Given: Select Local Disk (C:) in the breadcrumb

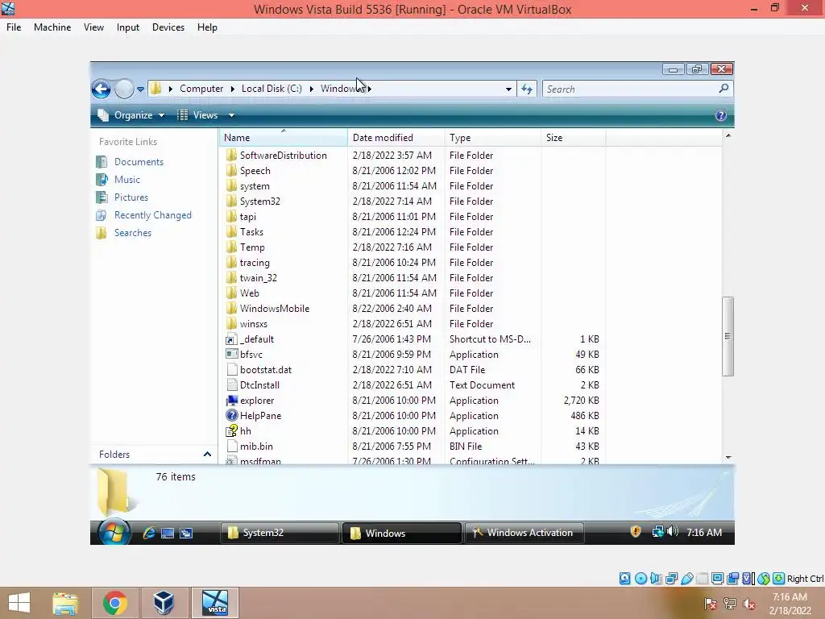Looking at the screenshot, I should pyautogui.click(x=272, y=89).
